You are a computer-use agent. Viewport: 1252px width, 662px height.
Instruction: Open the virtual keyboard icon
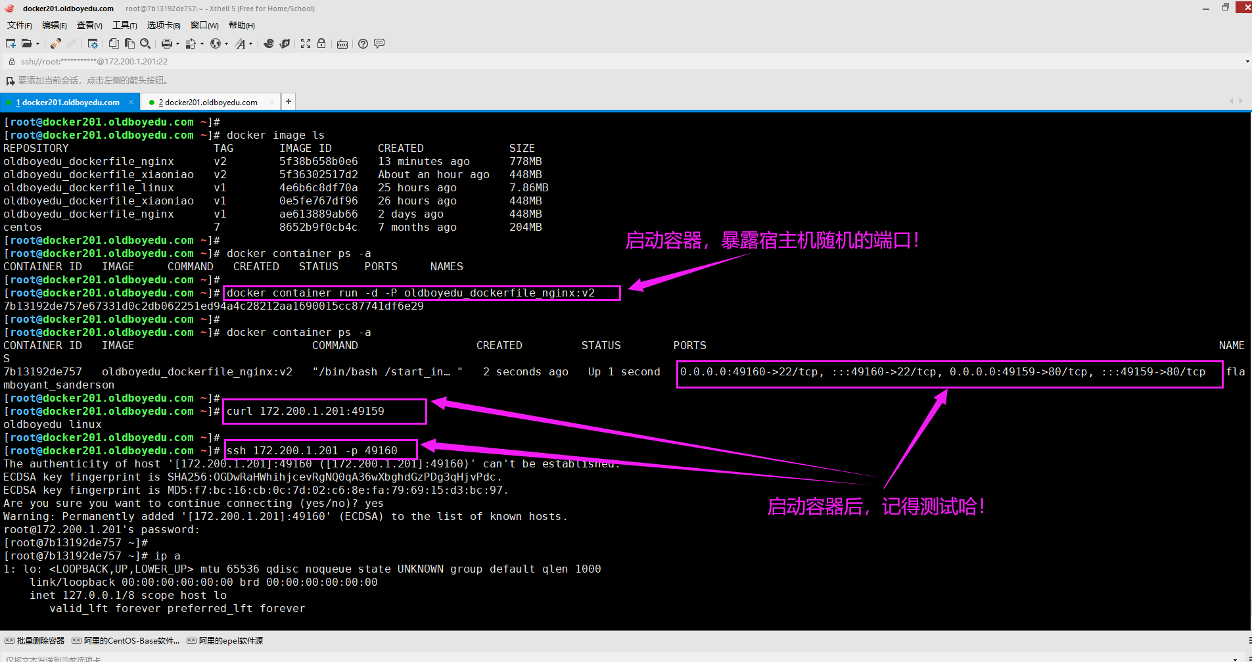point(342,44)
